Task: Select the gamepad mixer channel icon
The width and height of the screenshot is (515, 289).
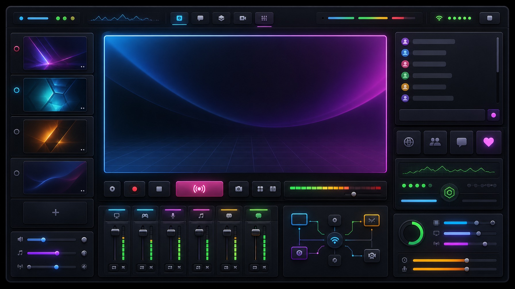Action: tap(145, 216)
